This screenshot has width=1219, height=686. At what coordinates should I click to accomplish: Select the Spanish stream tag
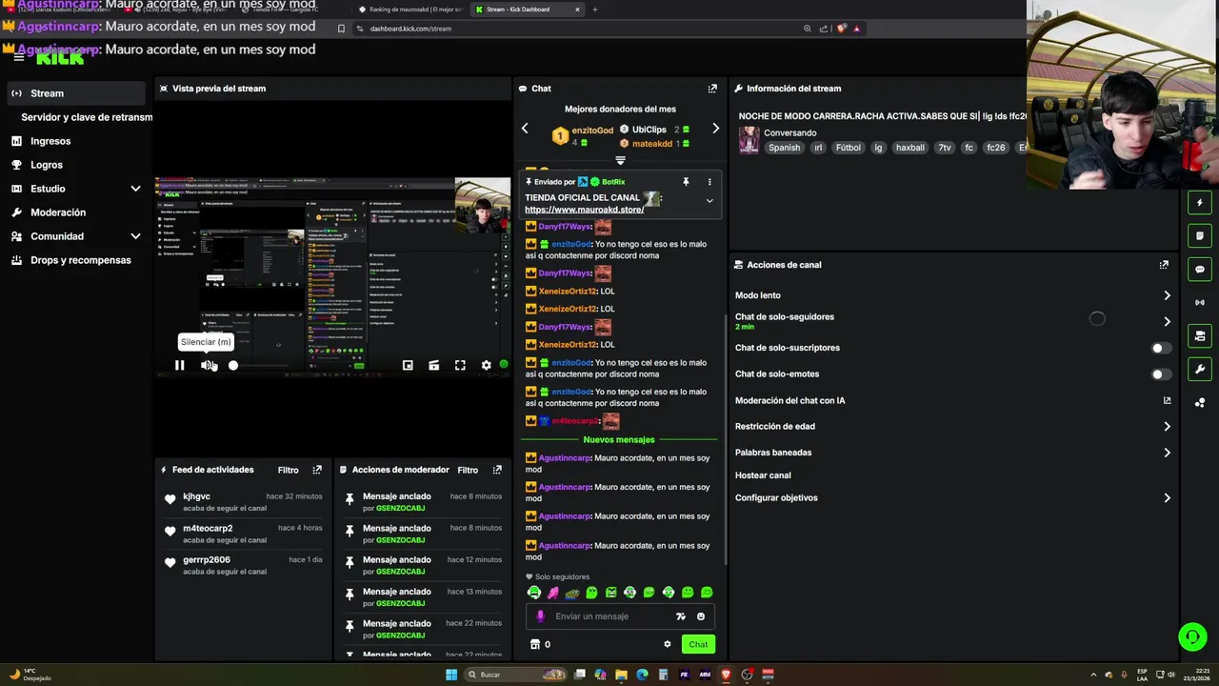[785, 148]
